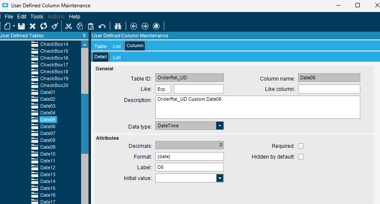Switch to the Table tab

point(100,46)
